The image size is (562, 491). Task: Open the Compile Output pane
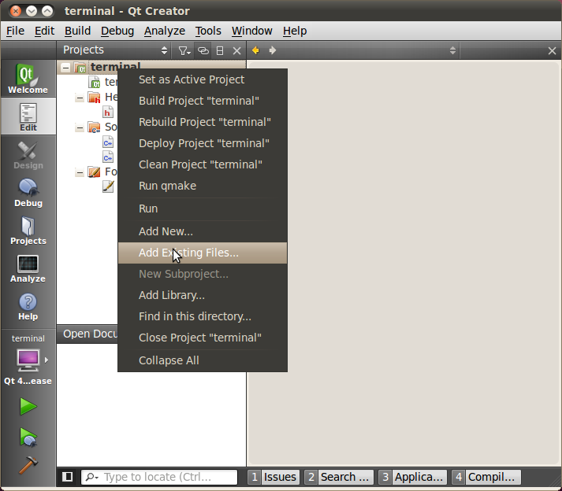(486, 477)
